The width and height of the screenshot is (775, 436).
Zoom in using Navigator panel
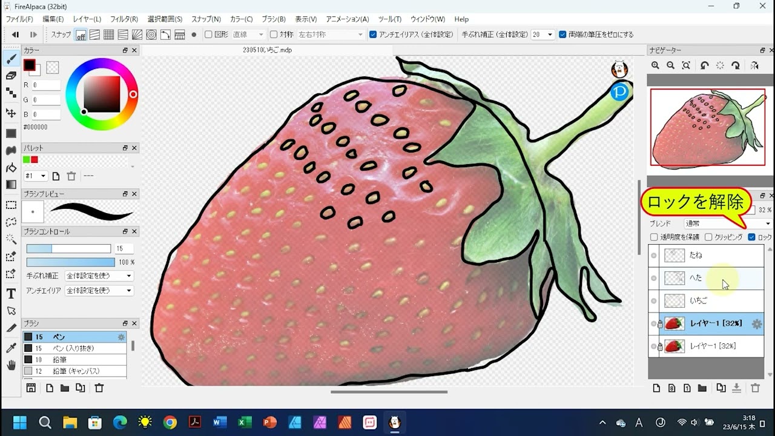tap(655, 65)
